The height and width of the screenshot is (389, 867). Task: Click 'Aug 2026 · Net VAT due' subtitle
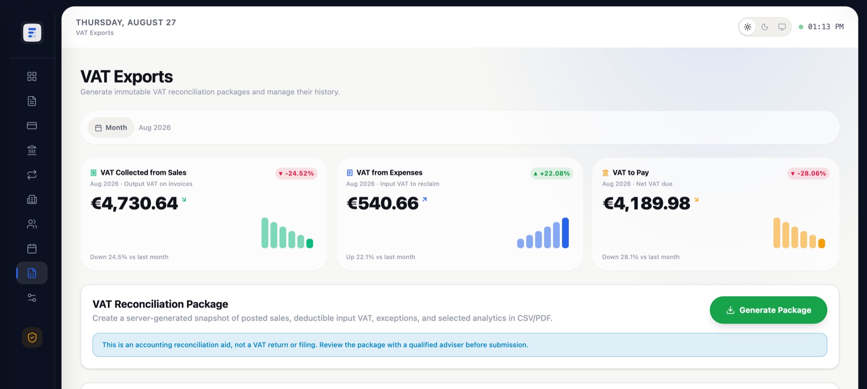click(637, 184)
